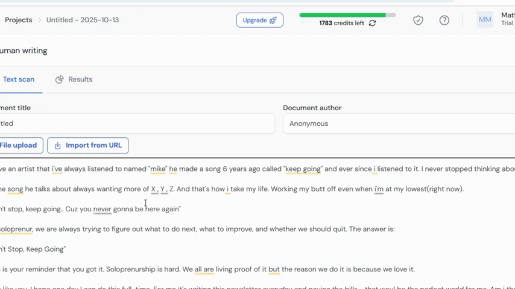Click the MM user avatar

[485, 20]
